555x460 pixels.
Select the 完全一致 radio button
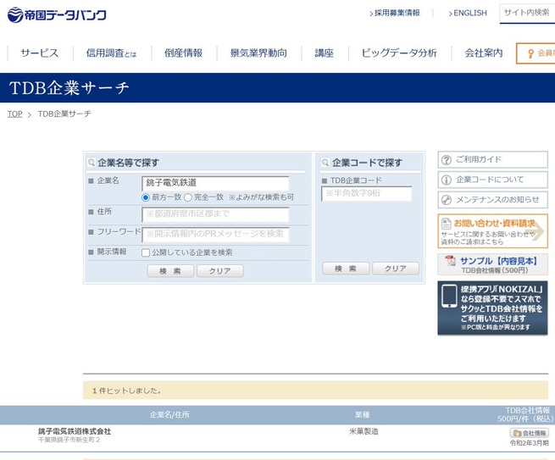188,197
